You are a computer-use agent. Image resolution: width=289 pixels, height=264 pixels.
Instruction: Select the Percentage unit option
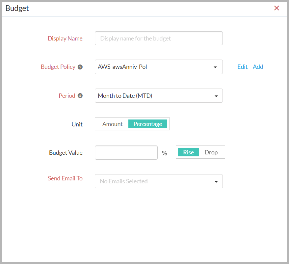148,124
